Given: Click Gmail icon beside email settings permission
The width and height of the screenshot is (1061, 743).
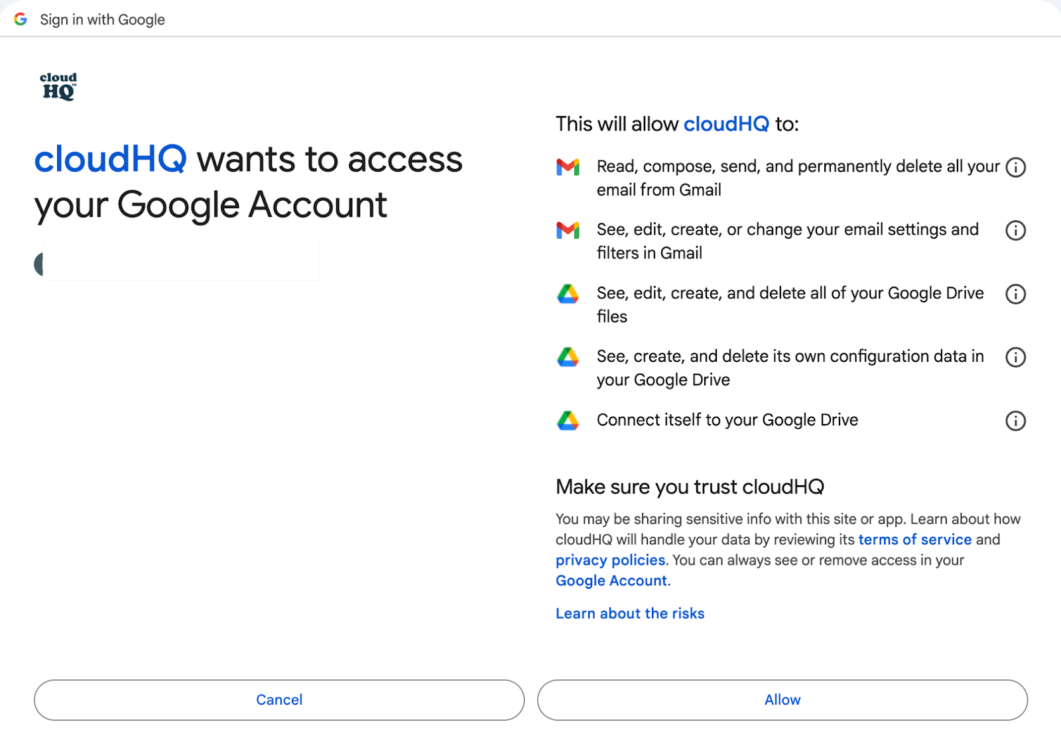Looking at the screenshot, I should [x=568, y=230].
